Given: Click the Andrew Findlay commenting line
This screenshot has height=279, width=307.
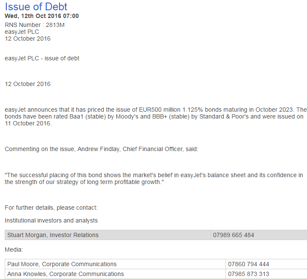Looking at the screenshot, I should 102,149.
